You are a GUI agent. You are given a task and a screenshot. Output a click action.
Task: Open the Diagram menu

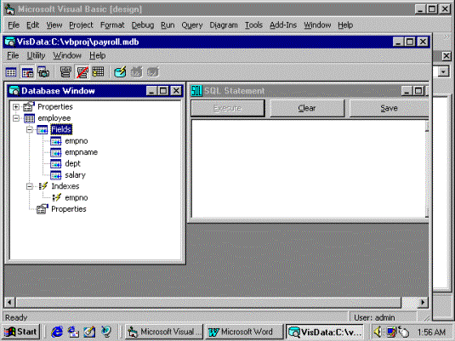224,26
